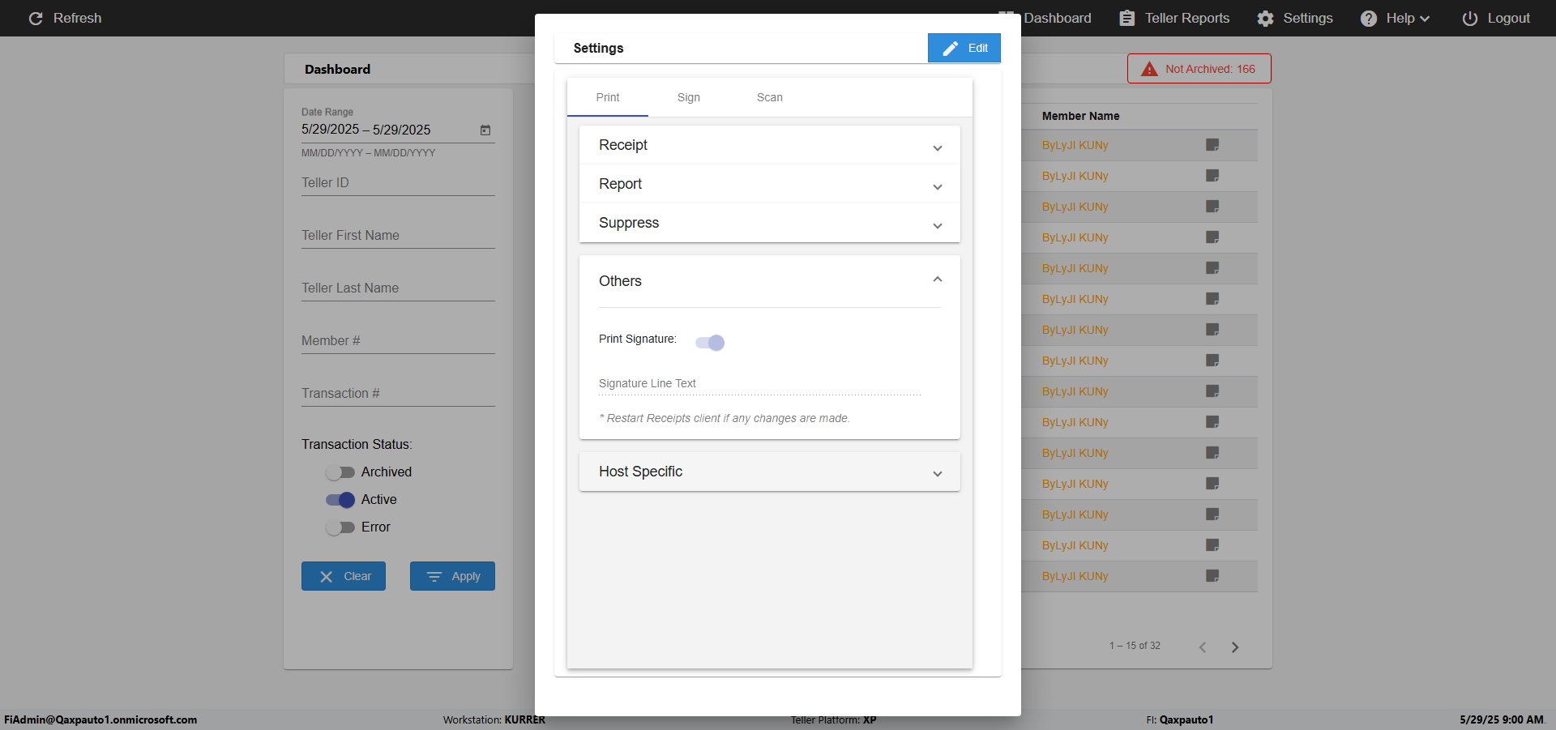The width and height of the screenshot is (1556, 730).
Task: Click the Apply filter button
Action: tap(452, 576)
